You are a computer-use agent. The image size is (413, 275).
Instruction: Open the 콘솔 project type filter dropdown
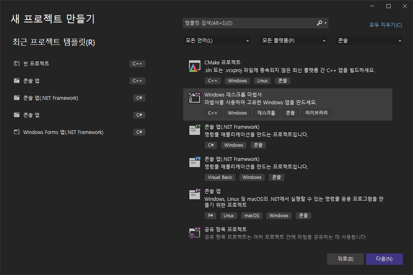369,41
